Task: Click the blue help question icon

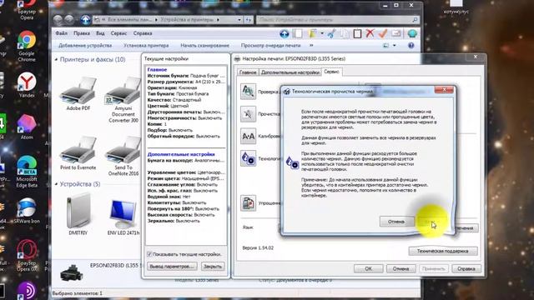Action: tap(411, 46)
